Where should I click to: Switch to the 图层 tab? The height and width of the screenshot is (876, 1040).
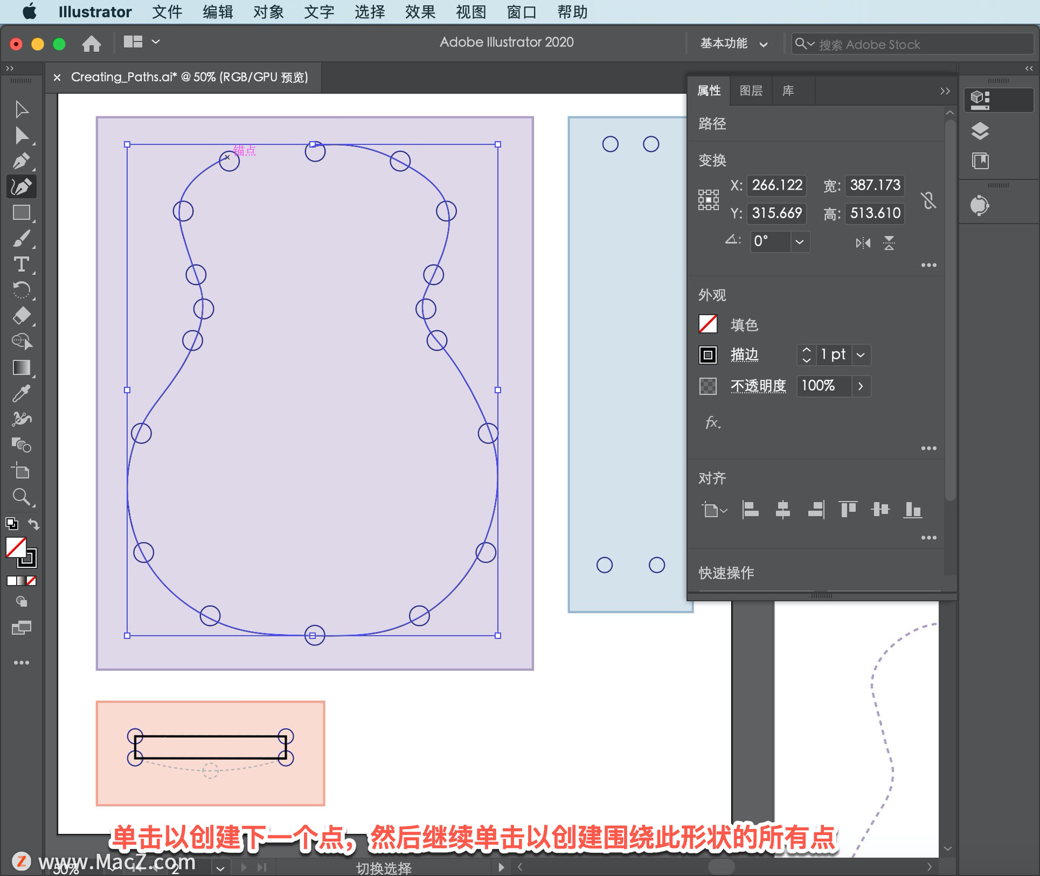(751, 91)
